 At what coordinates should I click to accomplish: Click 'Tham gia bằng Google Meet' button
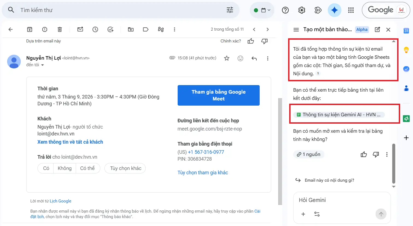pos(219,95)
